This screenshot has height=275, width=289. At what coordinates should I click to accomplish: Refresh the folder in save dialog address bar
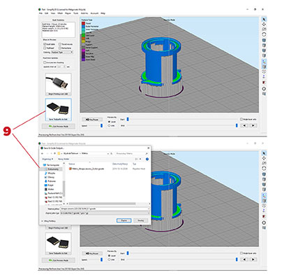(112, 153)
